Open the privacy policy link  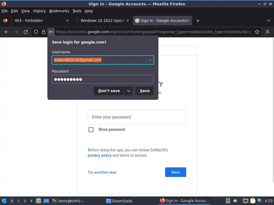(x=100, y=155)
